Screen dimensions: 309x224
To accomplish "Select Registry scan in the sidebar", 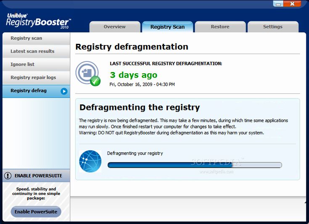I will [x=36, y=38].
